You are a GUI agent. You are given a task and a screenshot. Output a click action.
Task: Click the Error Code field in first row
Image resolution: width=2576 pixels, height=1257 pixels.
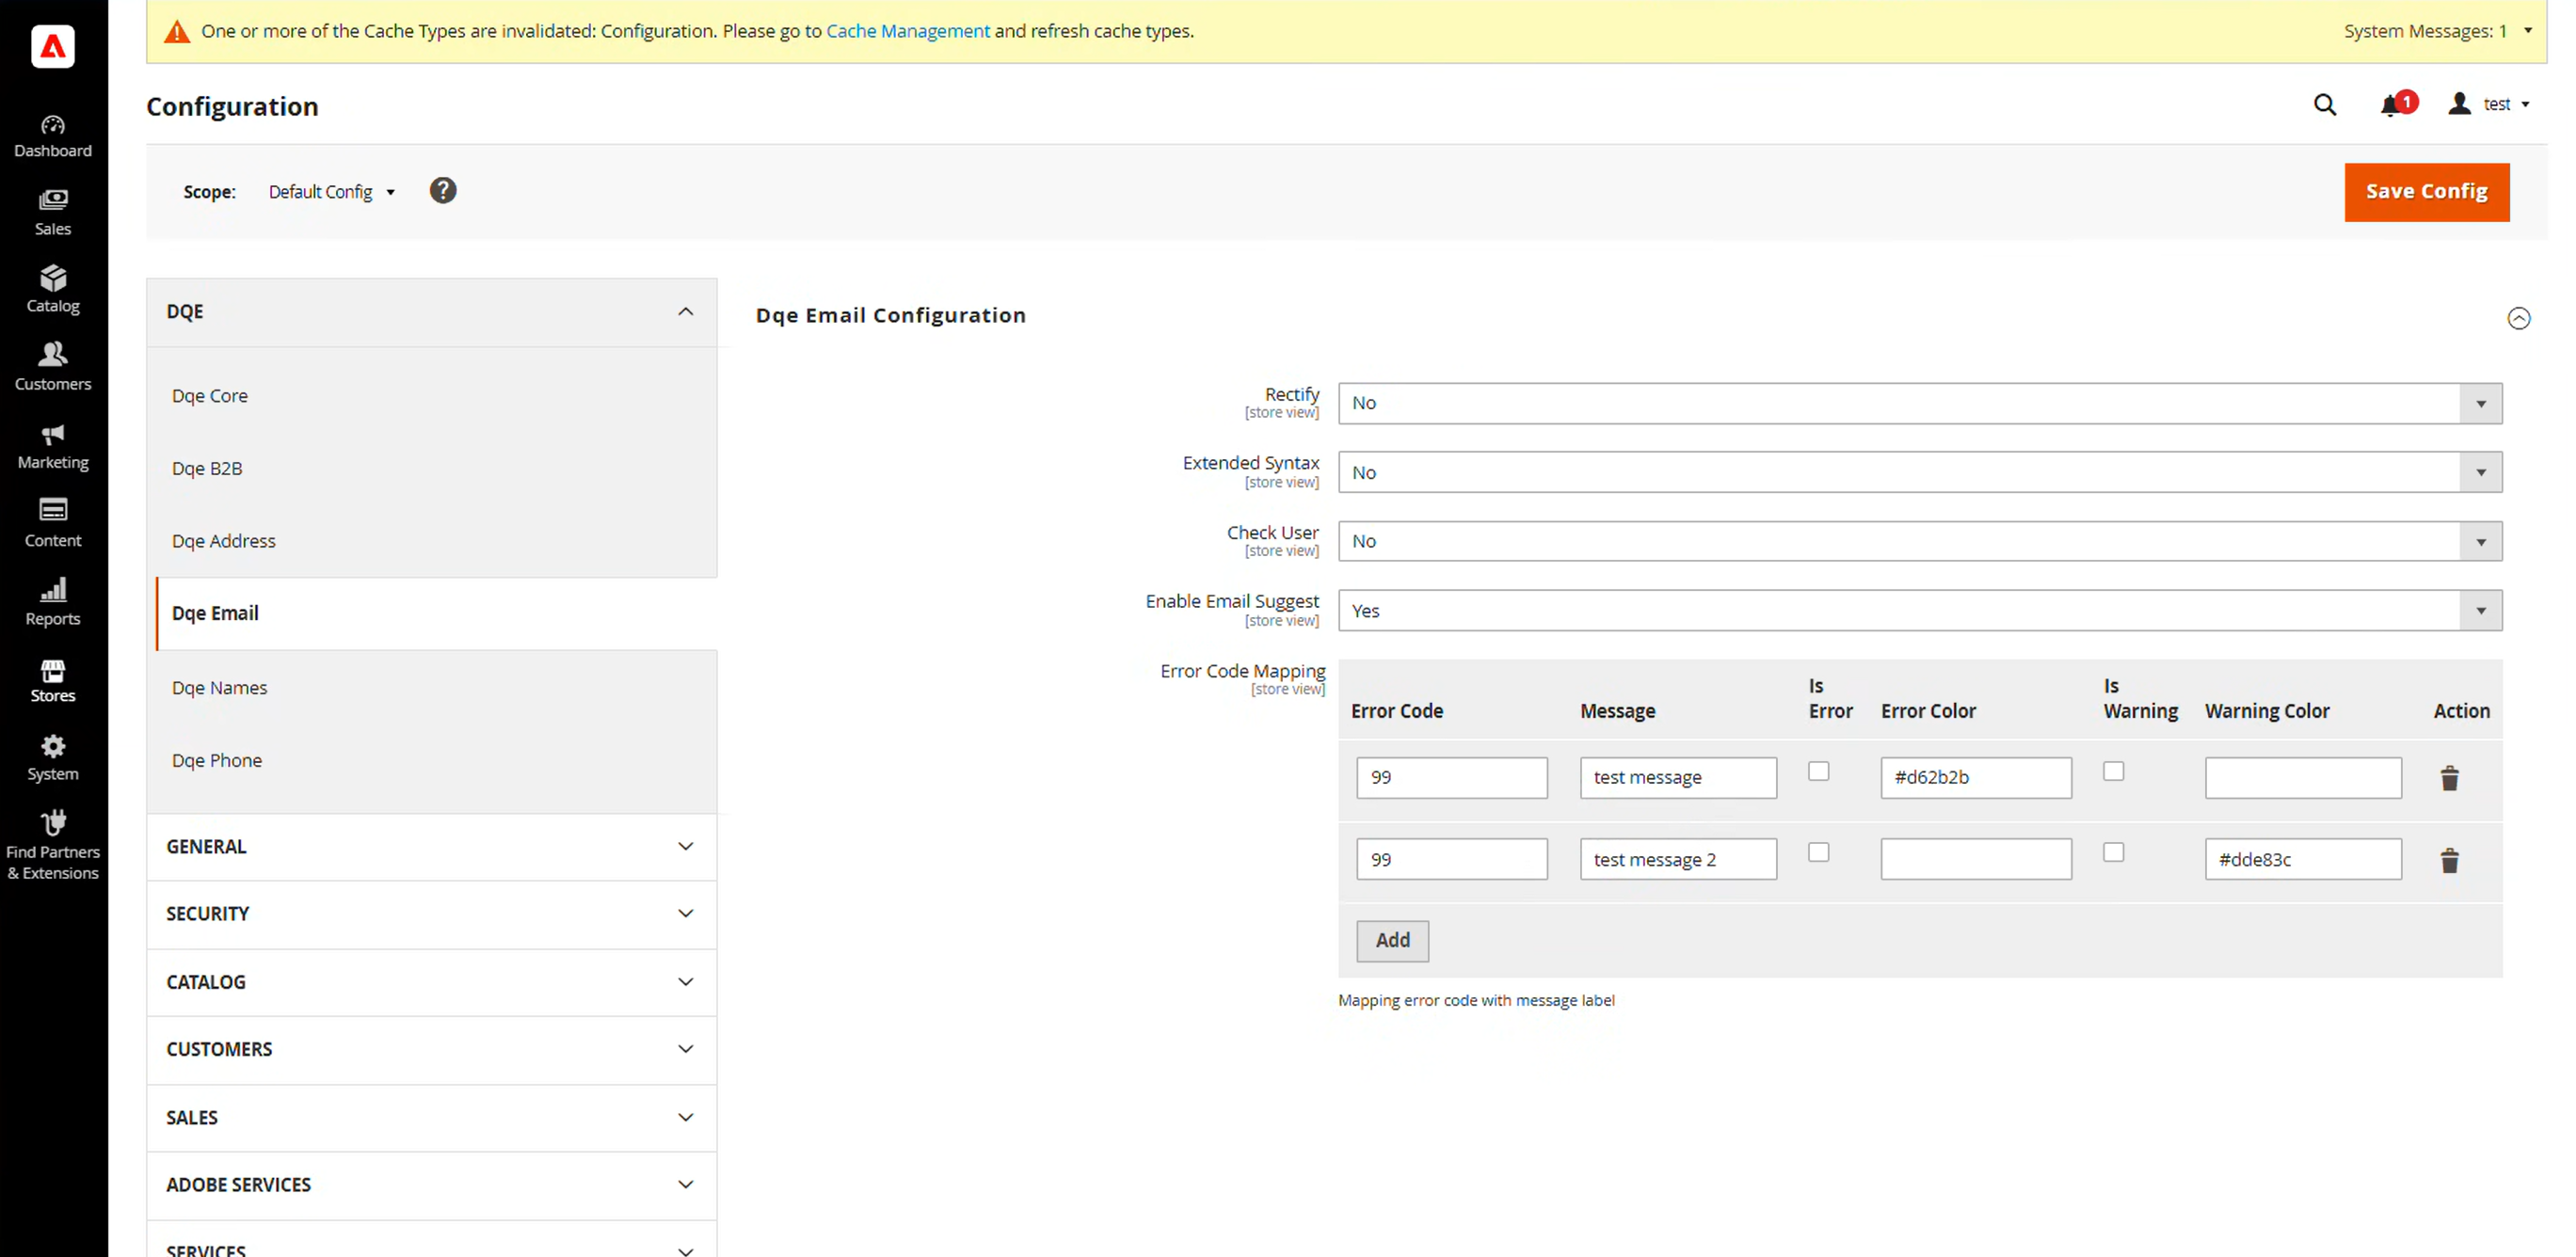coord(1451,778)
